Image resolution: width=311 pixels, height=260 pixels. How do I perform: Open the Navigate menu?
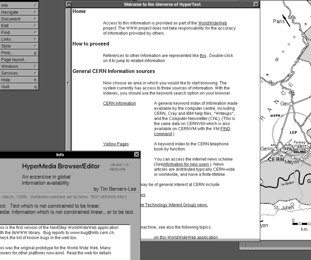(19, 12)
